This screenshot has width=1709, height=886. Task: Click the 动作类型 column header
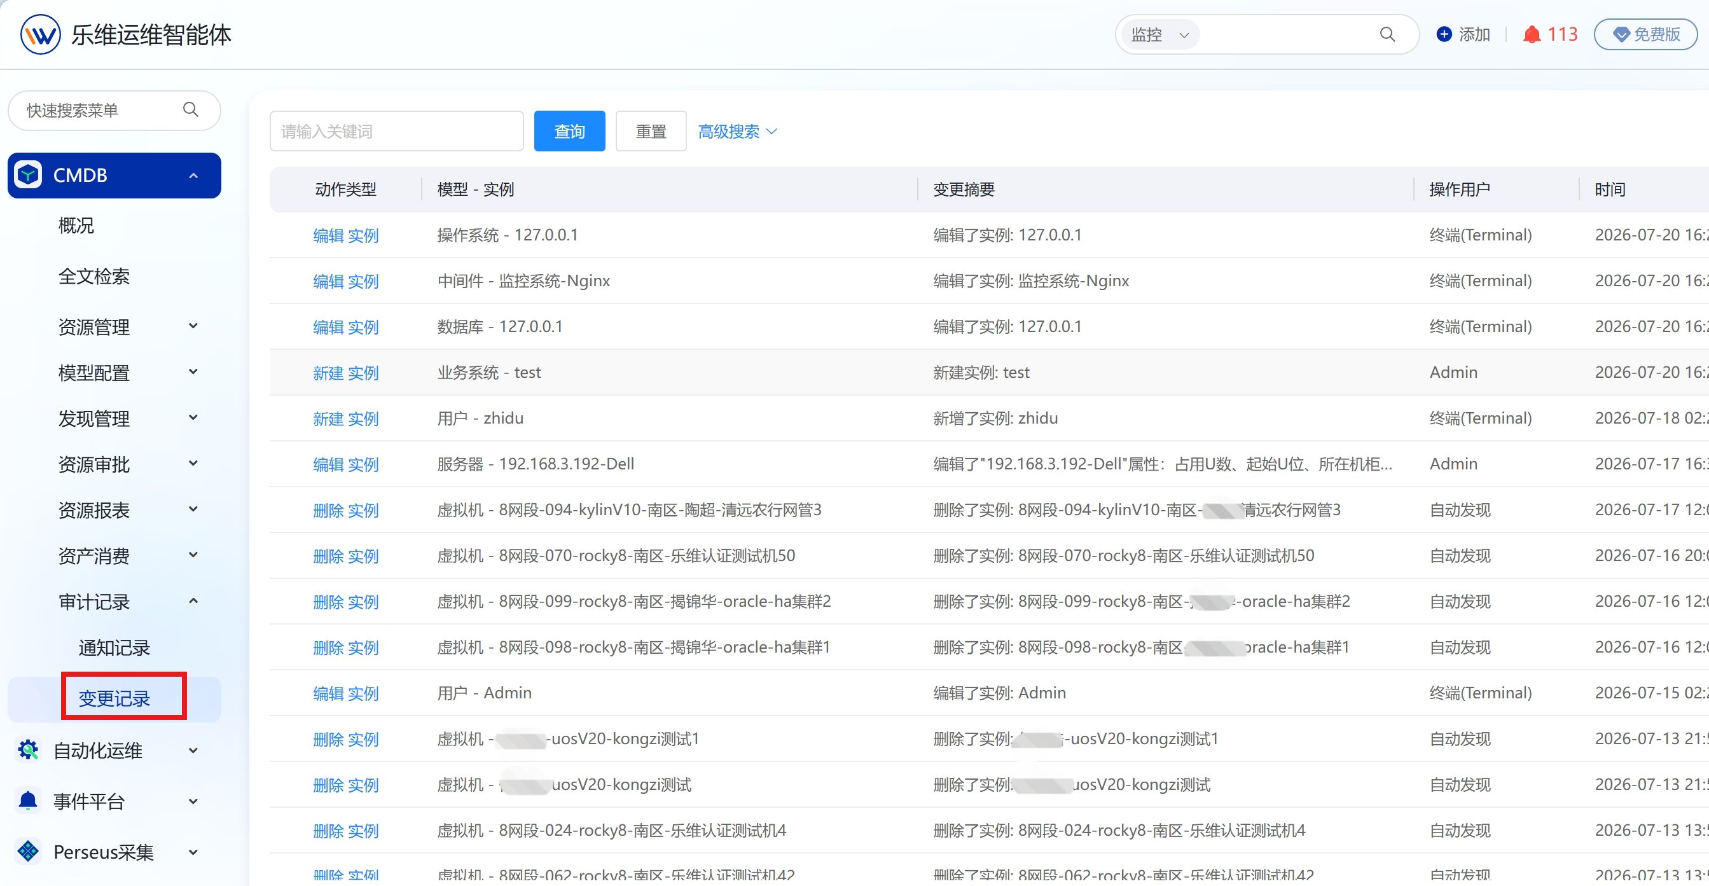pyautogui.click(x=345, y=190)
